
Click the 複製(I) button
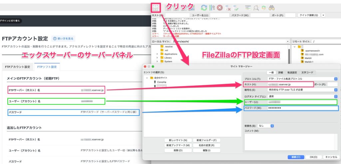click(206, 150)
